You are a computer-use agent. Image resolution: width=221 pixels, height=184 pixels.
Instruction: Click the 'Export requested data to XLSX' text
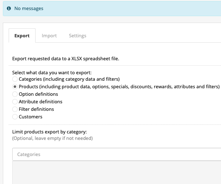(x=66, y=59)
